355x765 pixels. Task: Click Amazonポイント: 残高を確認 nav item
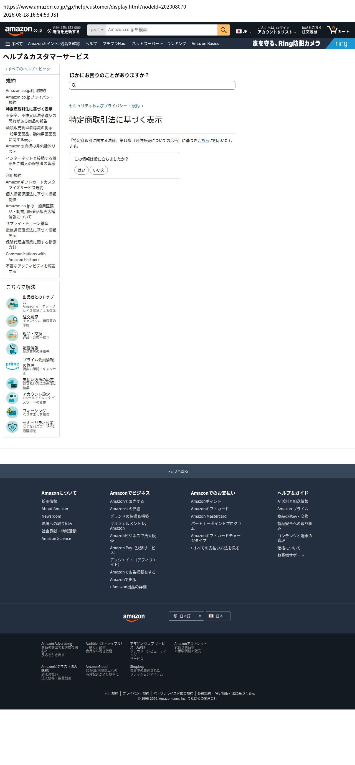point(54,44)
